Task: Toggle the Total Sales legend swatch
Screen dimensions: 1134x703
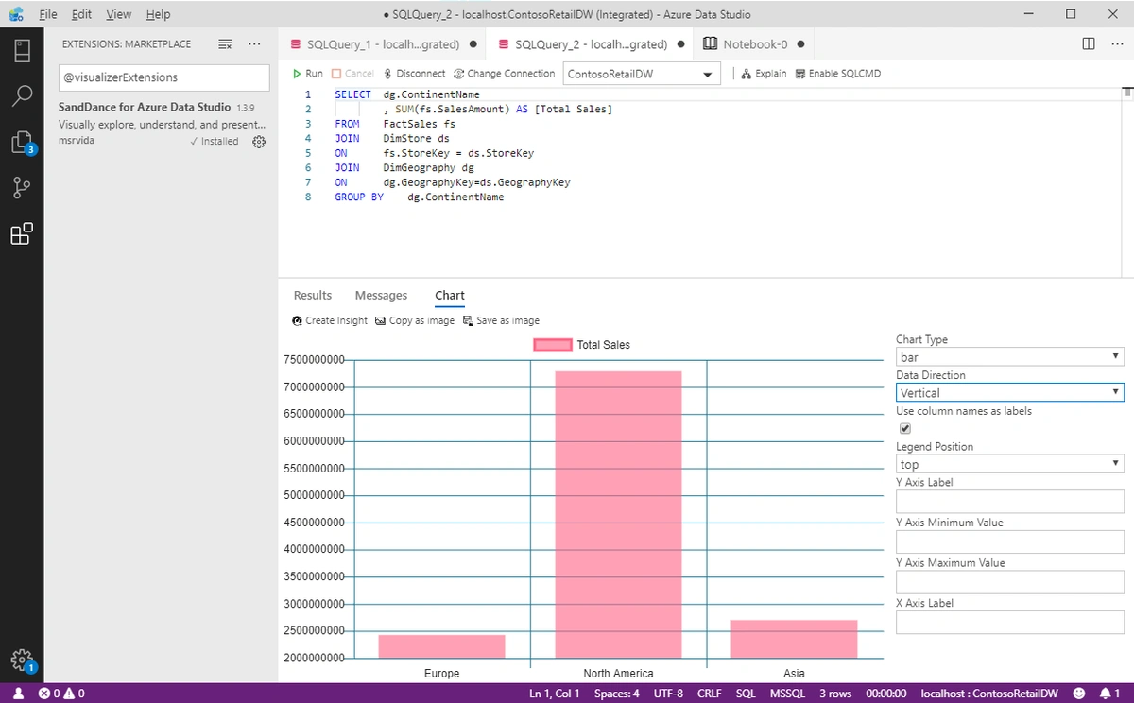Action: click(553, 345)
